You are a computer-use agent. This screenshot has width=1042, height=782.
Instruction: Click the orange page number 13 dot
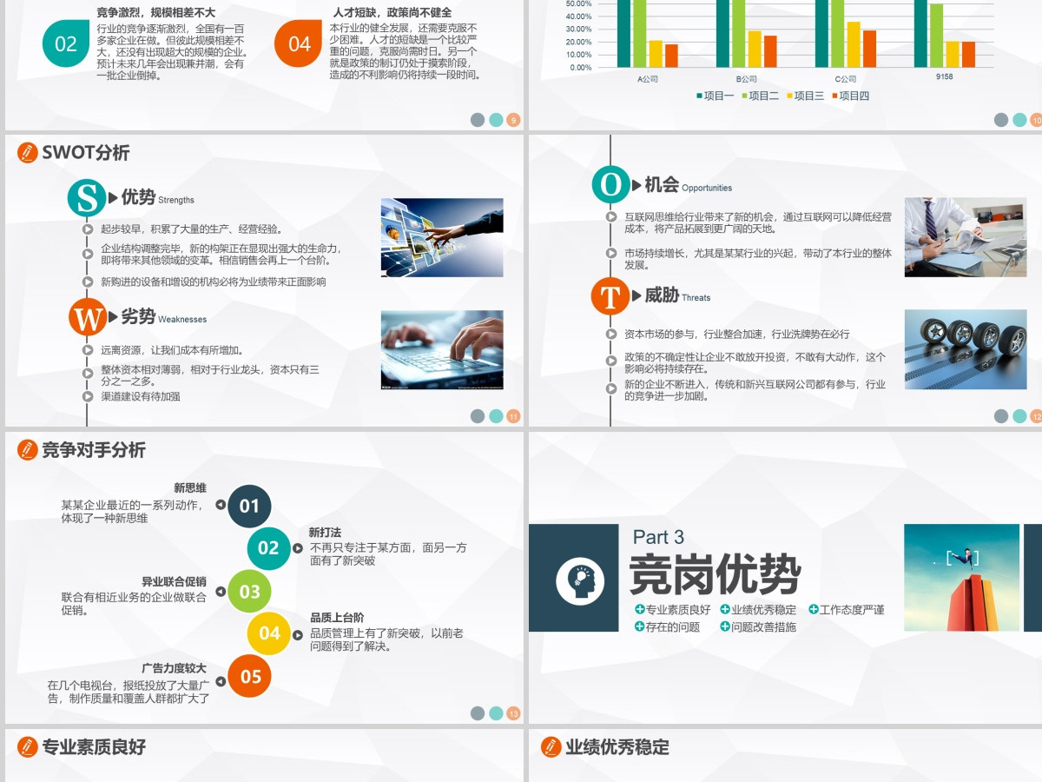(513, 713)
